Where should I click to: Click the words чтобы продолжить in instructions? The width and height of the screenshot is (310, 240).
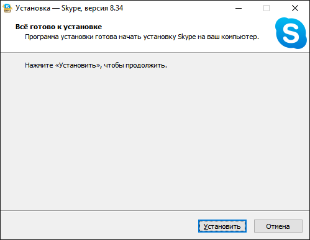(134, 65)
